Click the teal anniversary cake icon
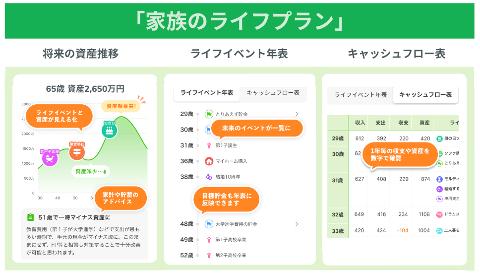The width and height of the screenshot is (480, 274). point(109,130)
